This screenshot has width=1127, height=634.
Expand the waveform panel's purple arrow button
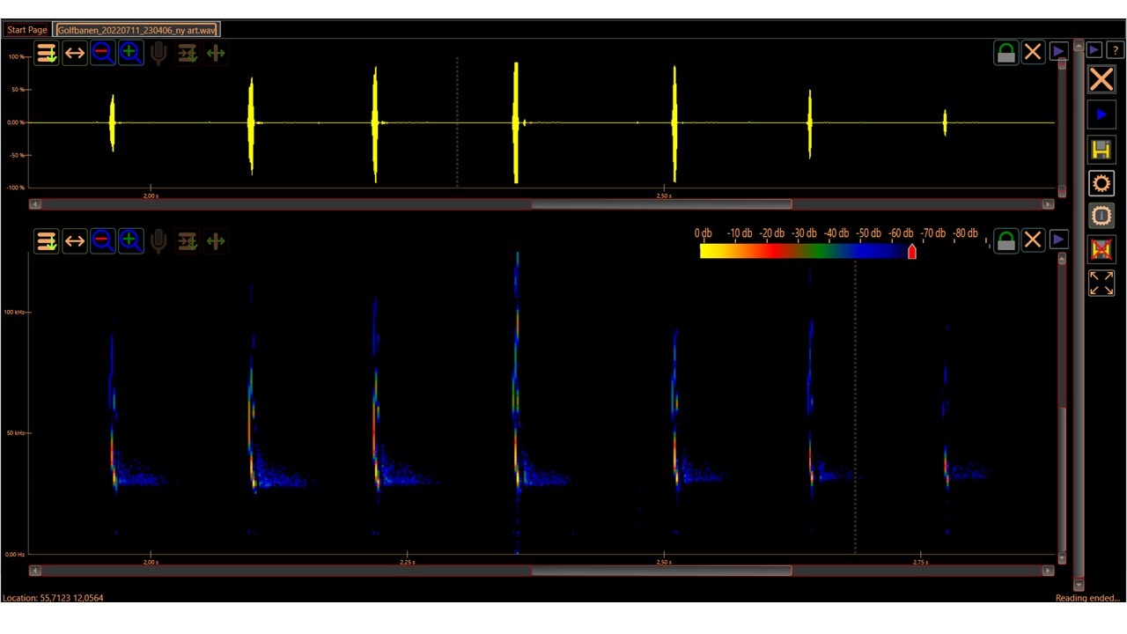pos(1058,52)
